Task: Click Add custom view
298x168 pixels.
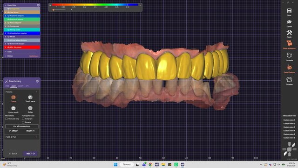Action: coord(289,116)
